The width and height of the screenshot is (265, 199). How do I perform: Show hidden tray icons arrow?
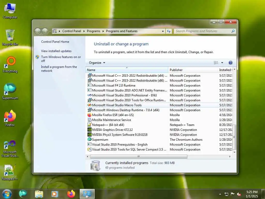point(220,194)
